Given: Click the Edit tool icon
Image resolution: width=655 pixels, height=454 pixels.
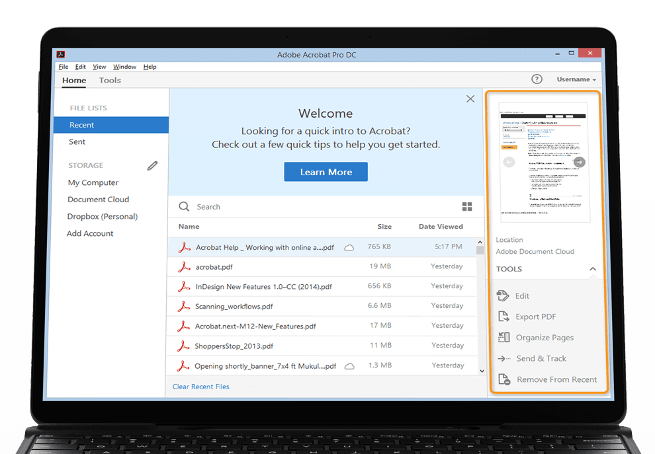Looking at the screenshot, I should click(x=503, y=296).
